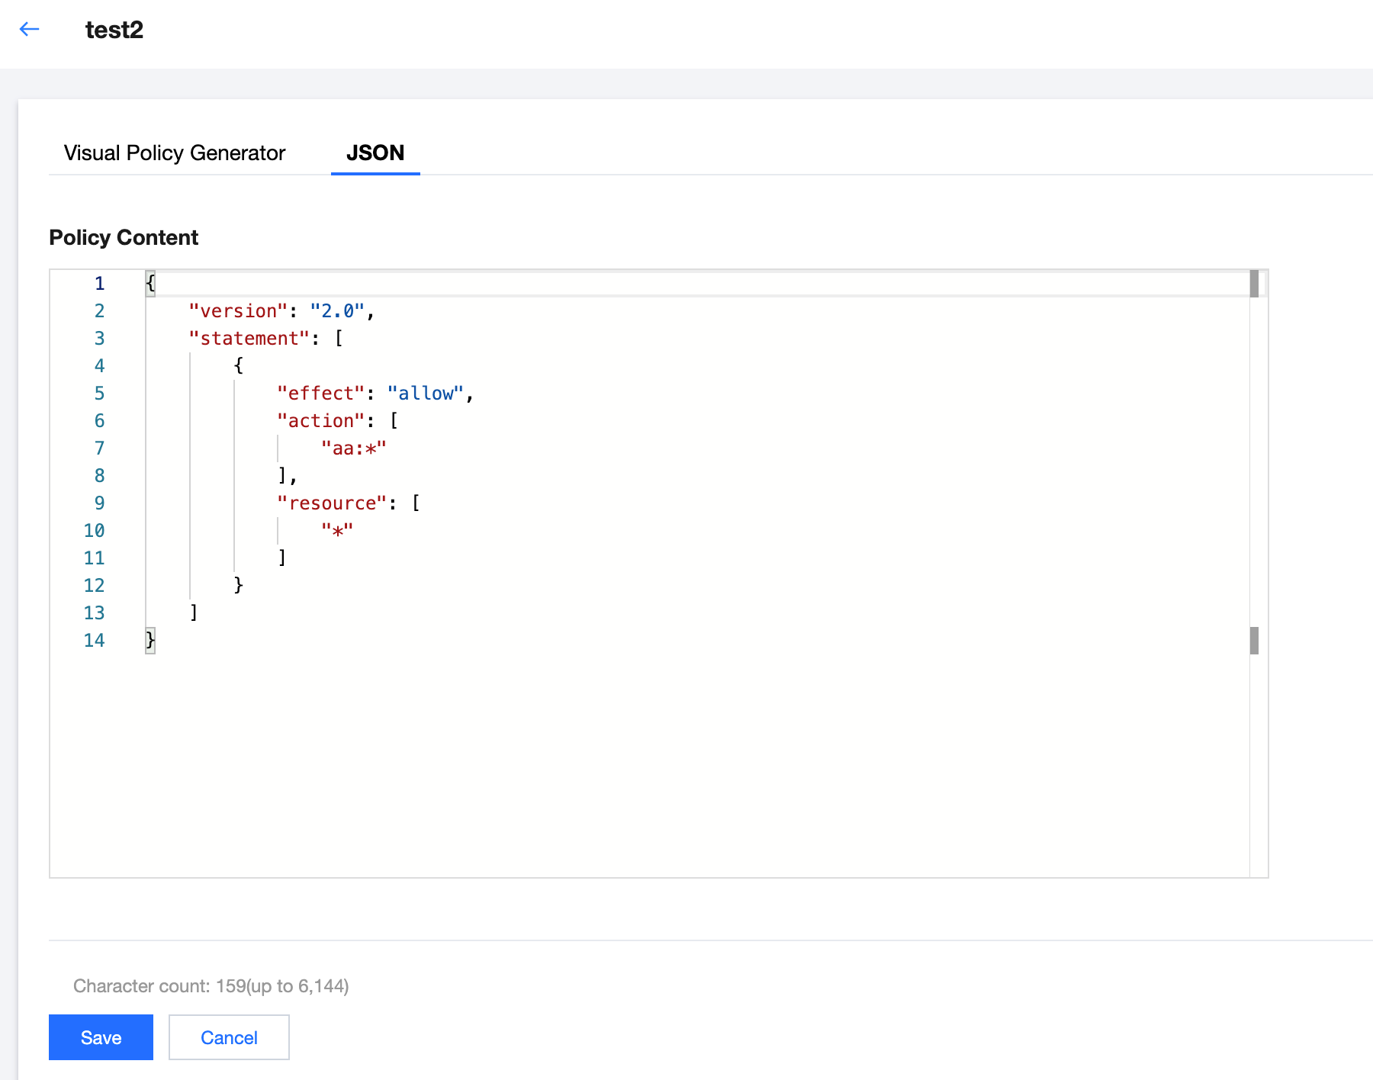Click the empty editor area below the code
Viewport: 1373px width, 1080px height.
pos(648,763)
